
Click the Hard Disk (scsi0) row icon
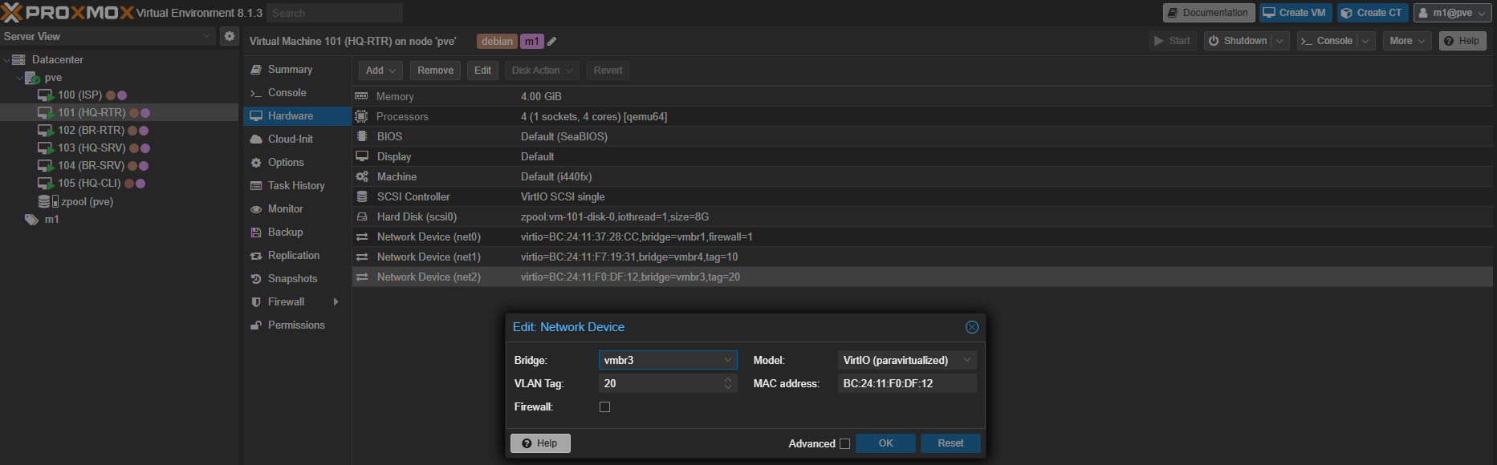pyautogui.click(x=362, y=216)
